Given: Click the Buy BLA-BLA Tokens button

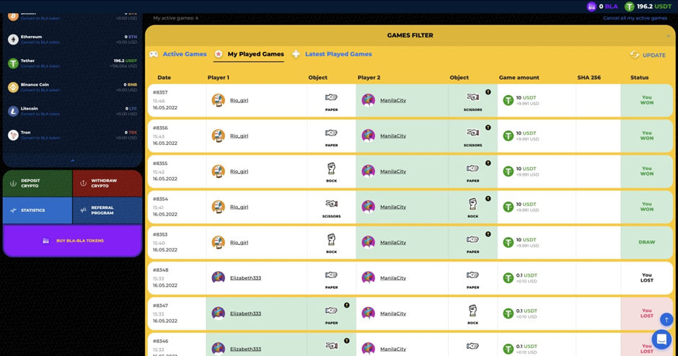Looking at the screenshot, I should pos(73,241).
